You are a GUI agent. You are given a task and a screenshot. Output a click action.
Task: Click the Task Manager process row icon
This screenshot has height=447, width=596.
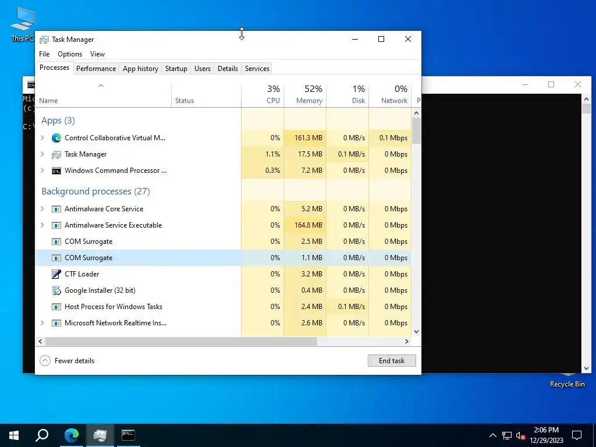(56, 154)
